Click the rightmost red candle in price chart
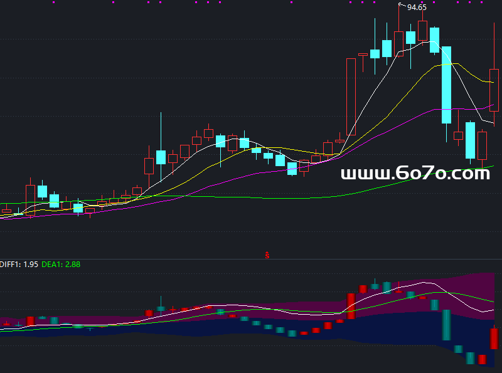The height and width of the screenshot is (373, 502). pyautogui.click(x=494, y=90)
